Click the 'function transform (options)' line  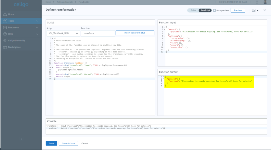point(70,63)
